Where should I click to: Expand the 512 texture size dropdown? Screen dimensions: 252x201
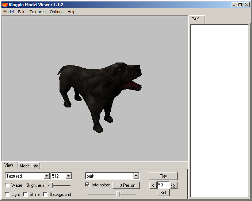[x=68, y=176]
